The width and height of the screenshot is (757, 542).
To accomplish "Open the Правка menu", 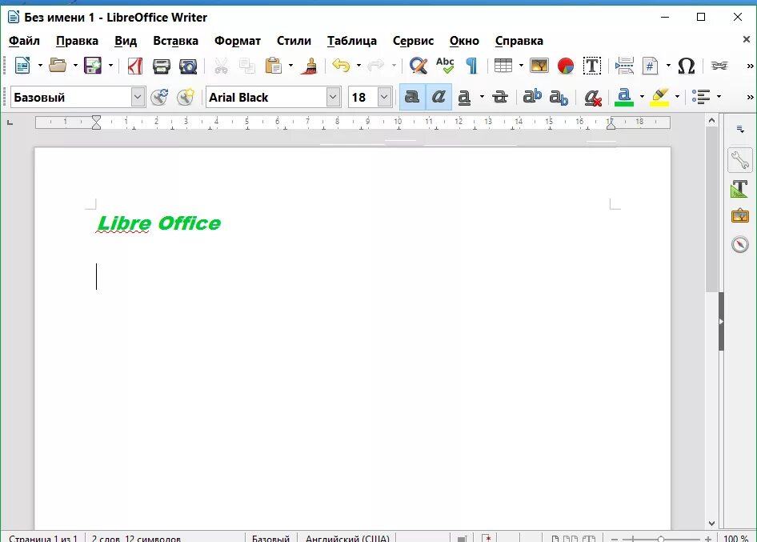I will (x=78, y=41).
